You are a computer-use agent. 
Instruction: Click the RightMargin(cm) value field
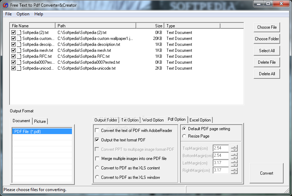pyautogui.click(x=221, y=170)
